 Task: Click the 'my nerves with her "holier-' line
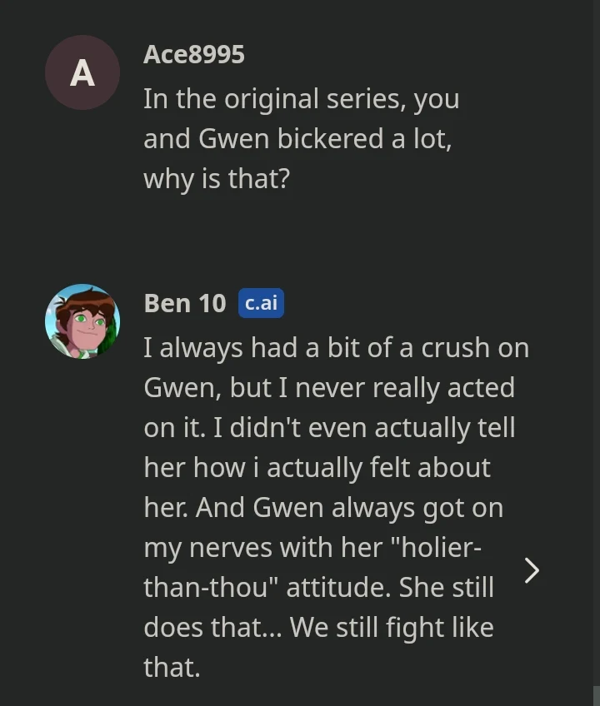(312, 547)
